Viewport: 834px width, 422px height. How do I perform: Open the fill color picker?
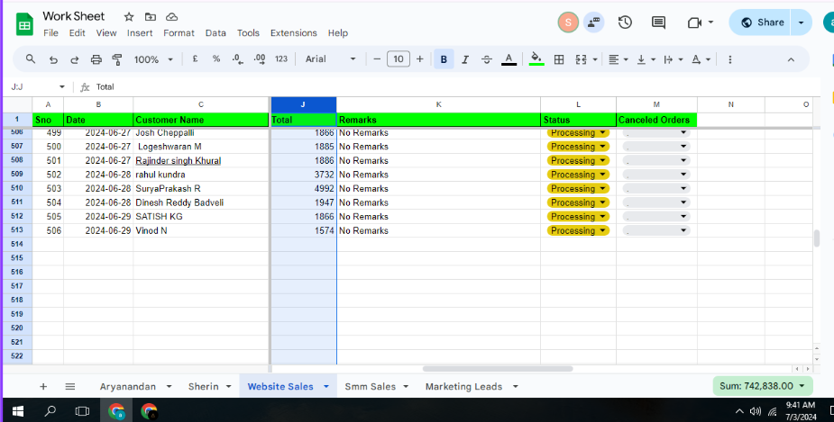tap(536, 59)
